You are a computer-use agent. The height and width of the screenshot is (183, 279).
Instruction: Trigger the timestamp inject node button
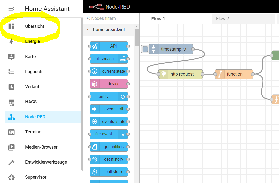coord(145,49)
